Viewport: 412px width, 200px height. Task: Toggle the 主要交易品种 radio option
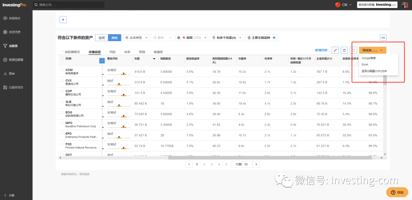(274, 38)
